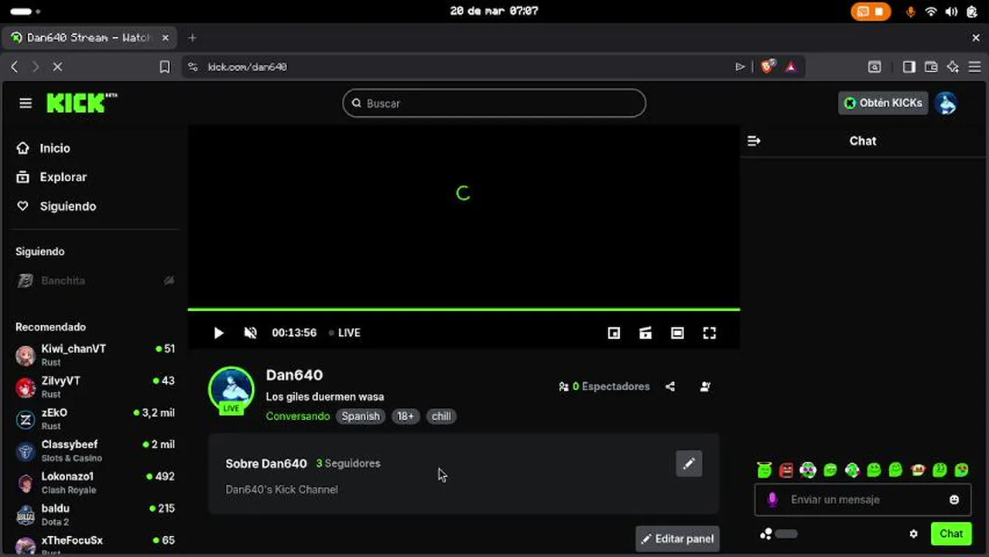Open Banchita followed channel
The height and width of the screenshot is (557, 989).
point(95,281)
